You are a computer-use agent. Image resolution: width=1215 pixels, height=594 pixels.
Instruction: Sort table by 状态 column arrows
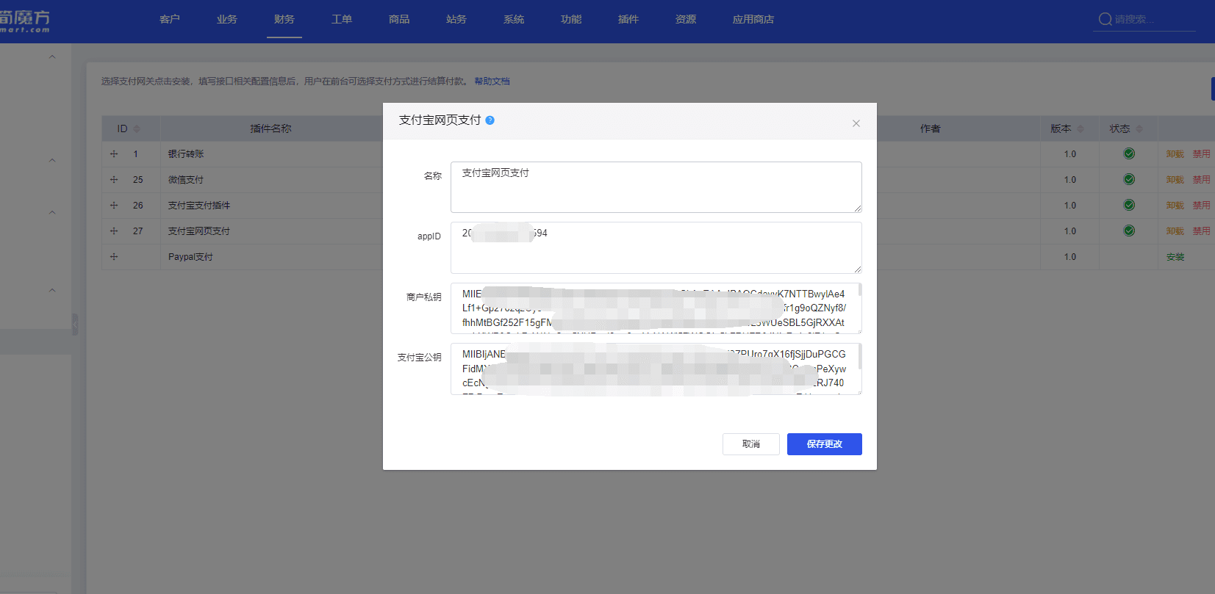coord(1139,128)
